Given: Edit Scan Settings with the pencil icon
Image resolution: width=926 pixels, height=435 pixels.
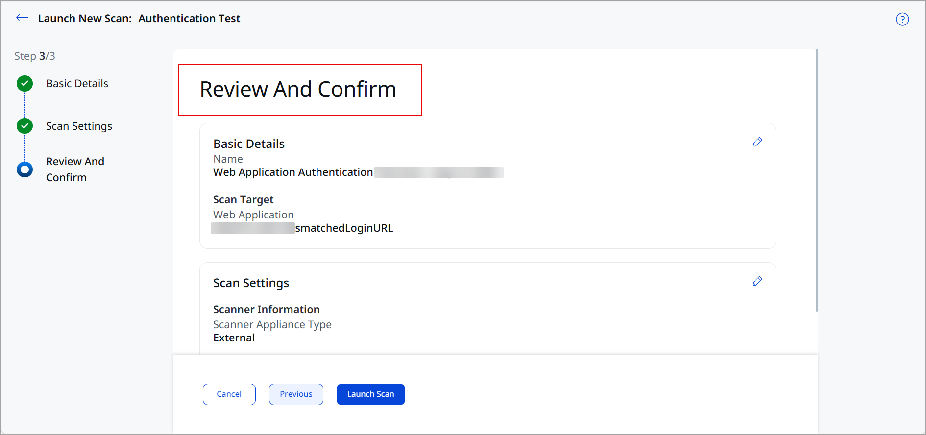Looking at the screenshot, I should click(757, 281).
